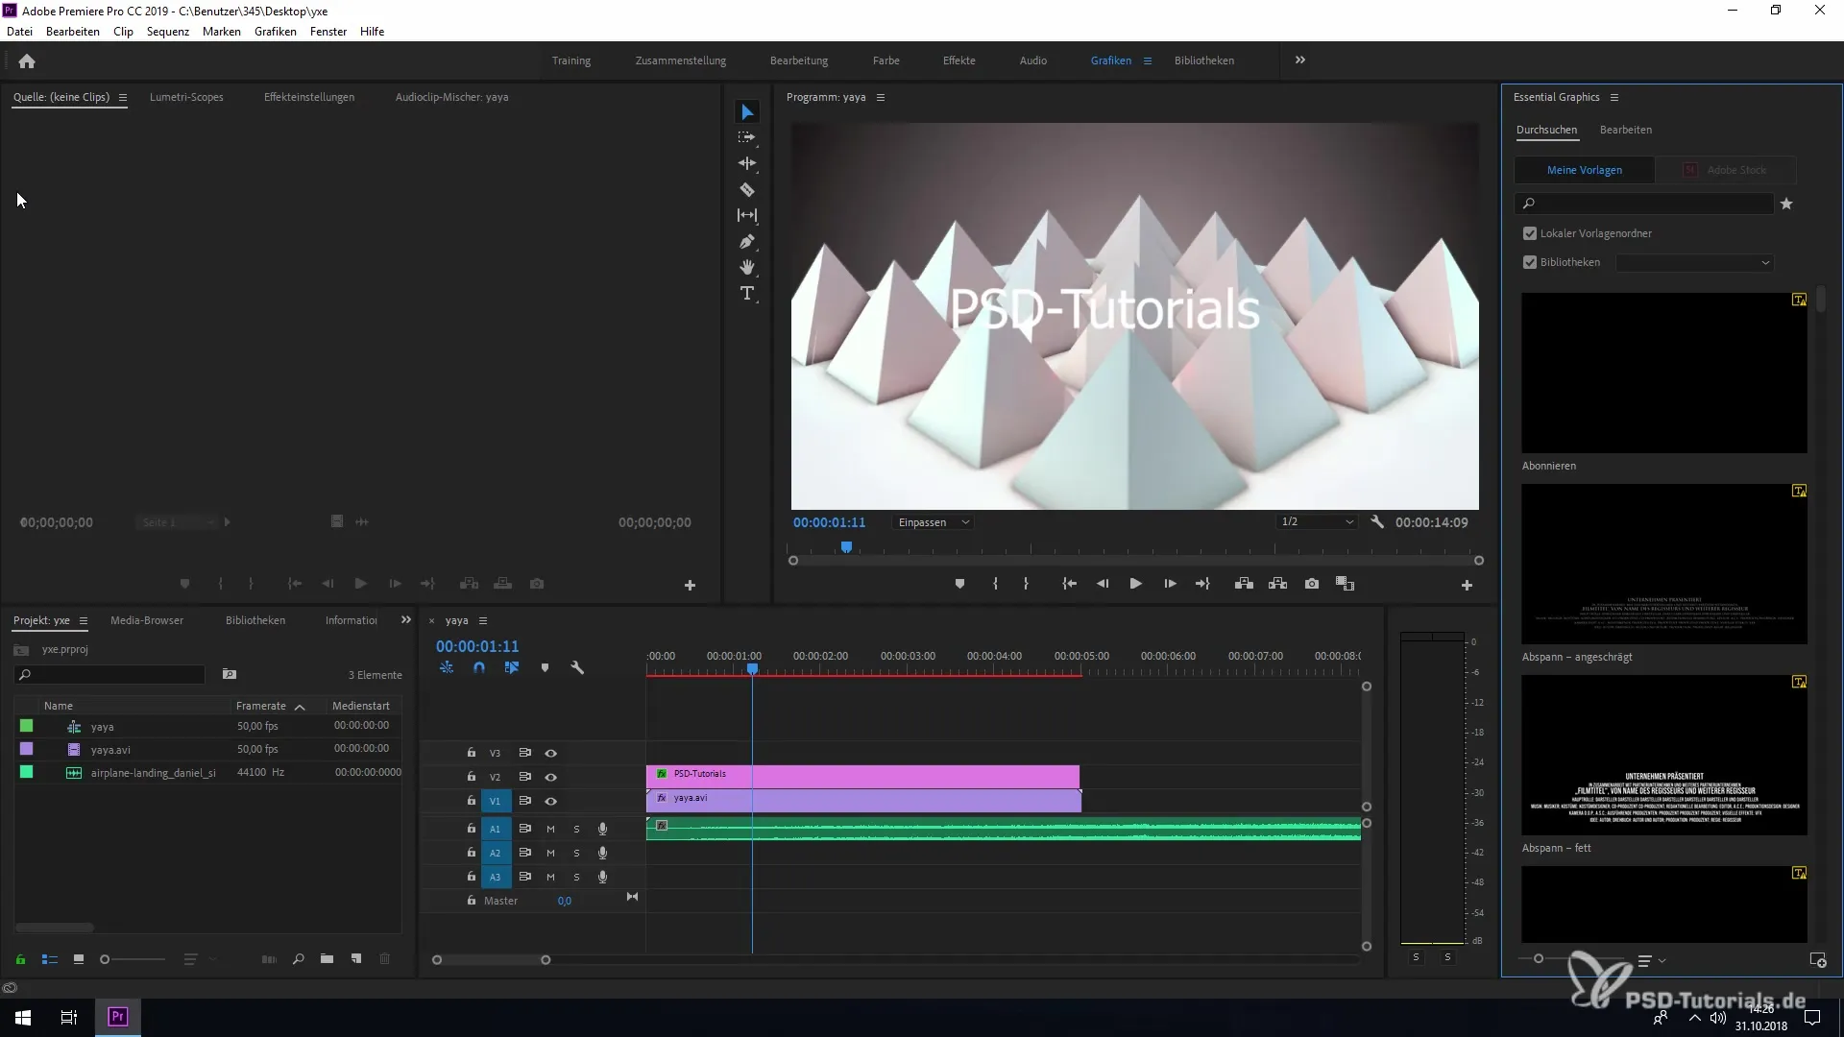Switch to the Effekte workspace
This screenshot has width=1844, height=1037.
point(959,60)
